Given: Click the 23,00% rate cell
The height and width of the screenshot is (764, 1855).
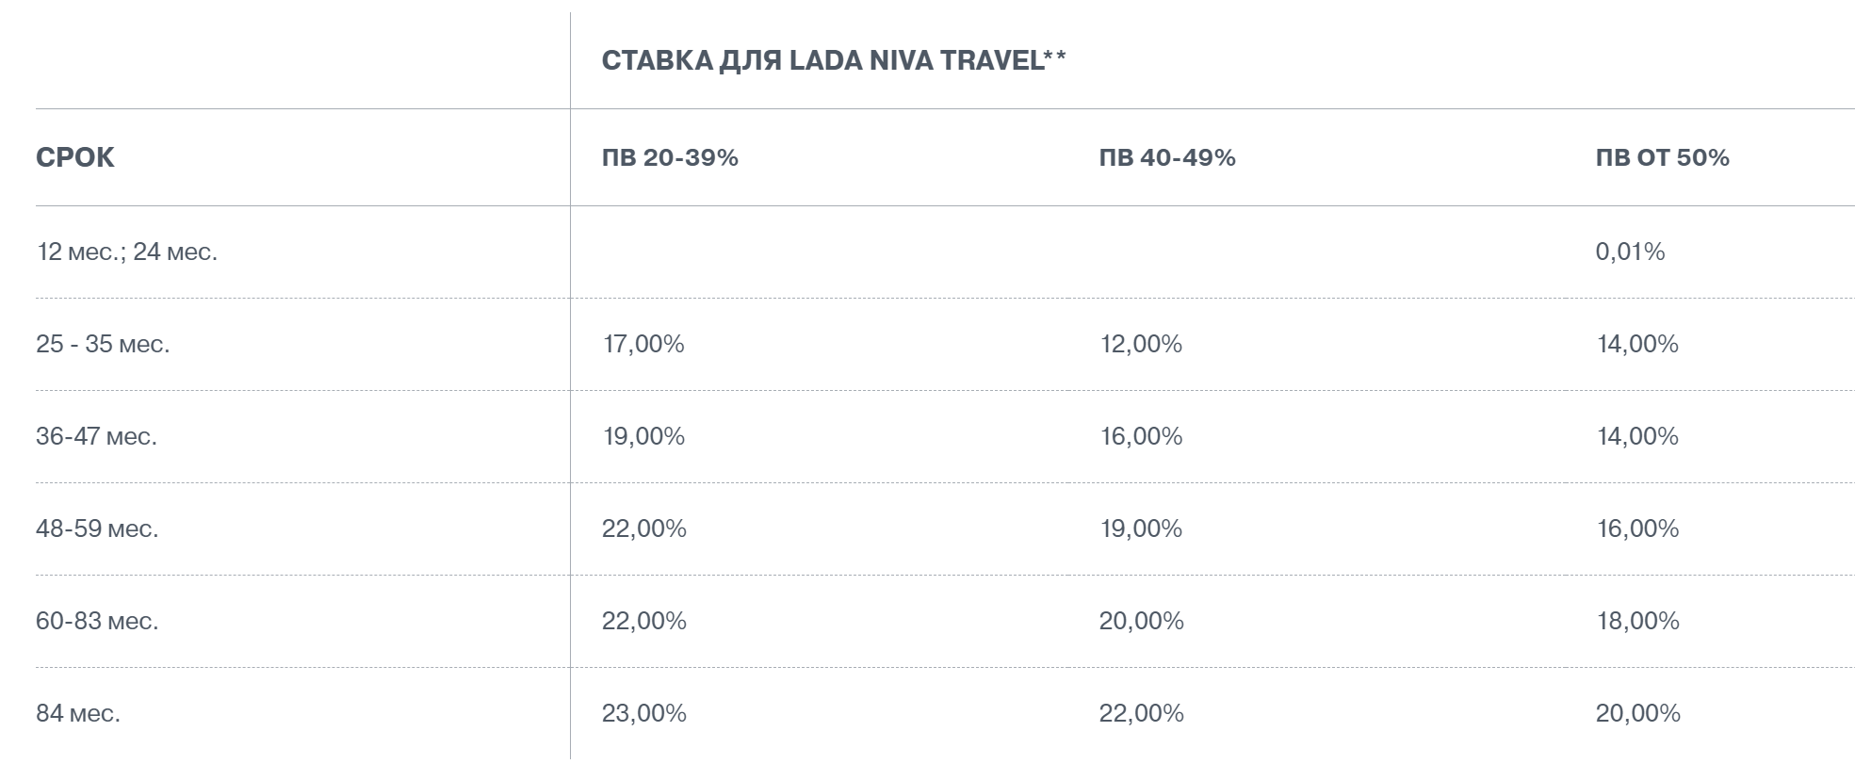Looking at the screenshot, I should pos(644,713).
